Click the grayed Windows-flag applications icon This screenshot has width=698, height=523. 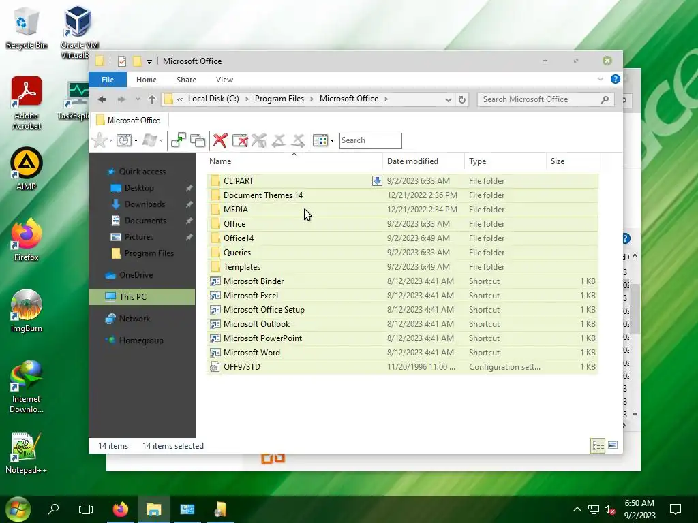[149, 140]
